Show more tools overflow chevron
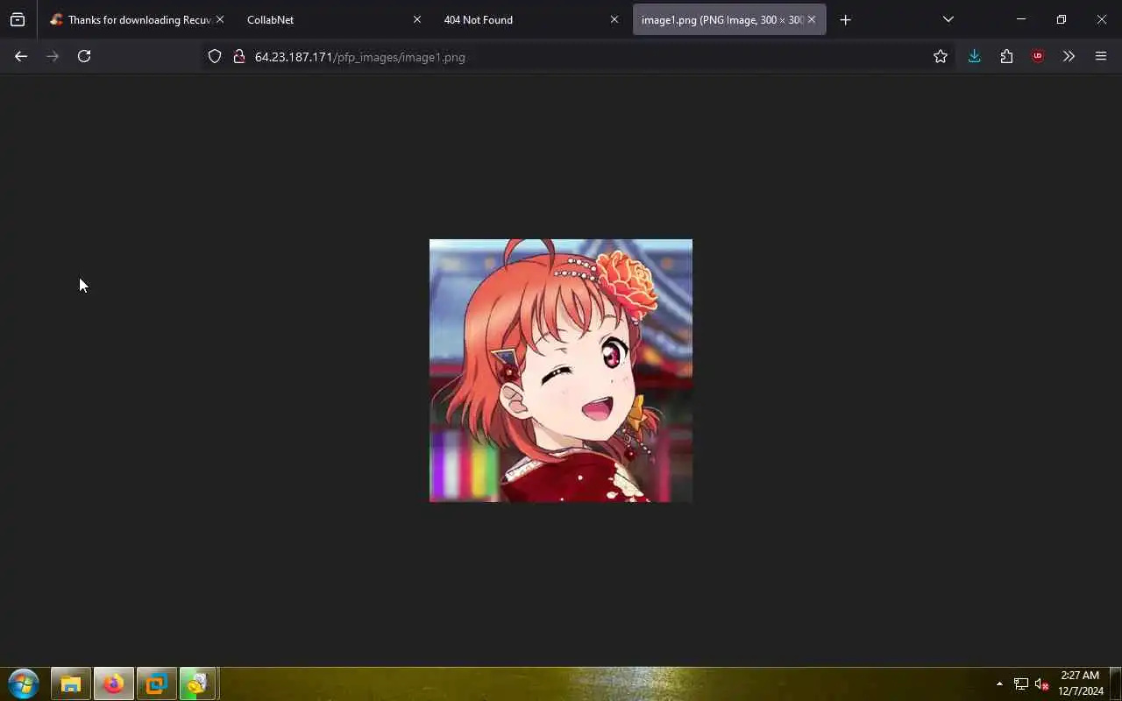The image size is (1122, 701). pos(1069,56)
